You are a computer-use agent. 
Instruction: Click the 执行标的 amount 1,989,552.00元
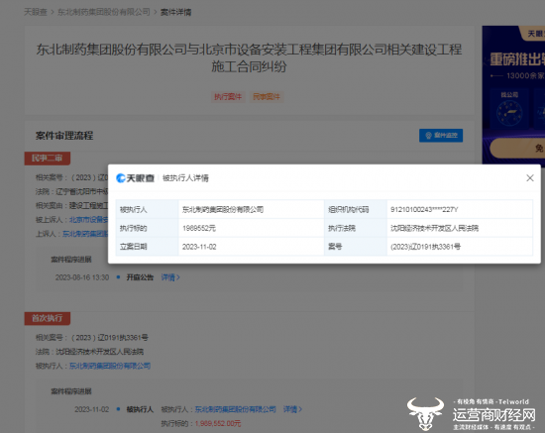tap(218, 424)
